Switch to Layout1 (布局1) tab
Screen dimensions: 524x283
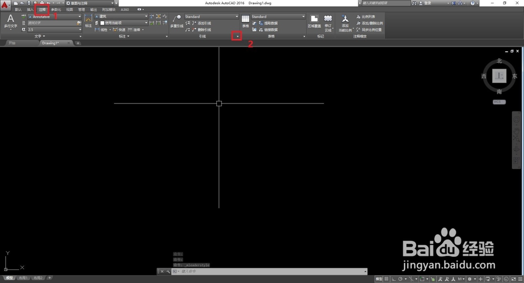pyautogui.click(x=23, y=278)
